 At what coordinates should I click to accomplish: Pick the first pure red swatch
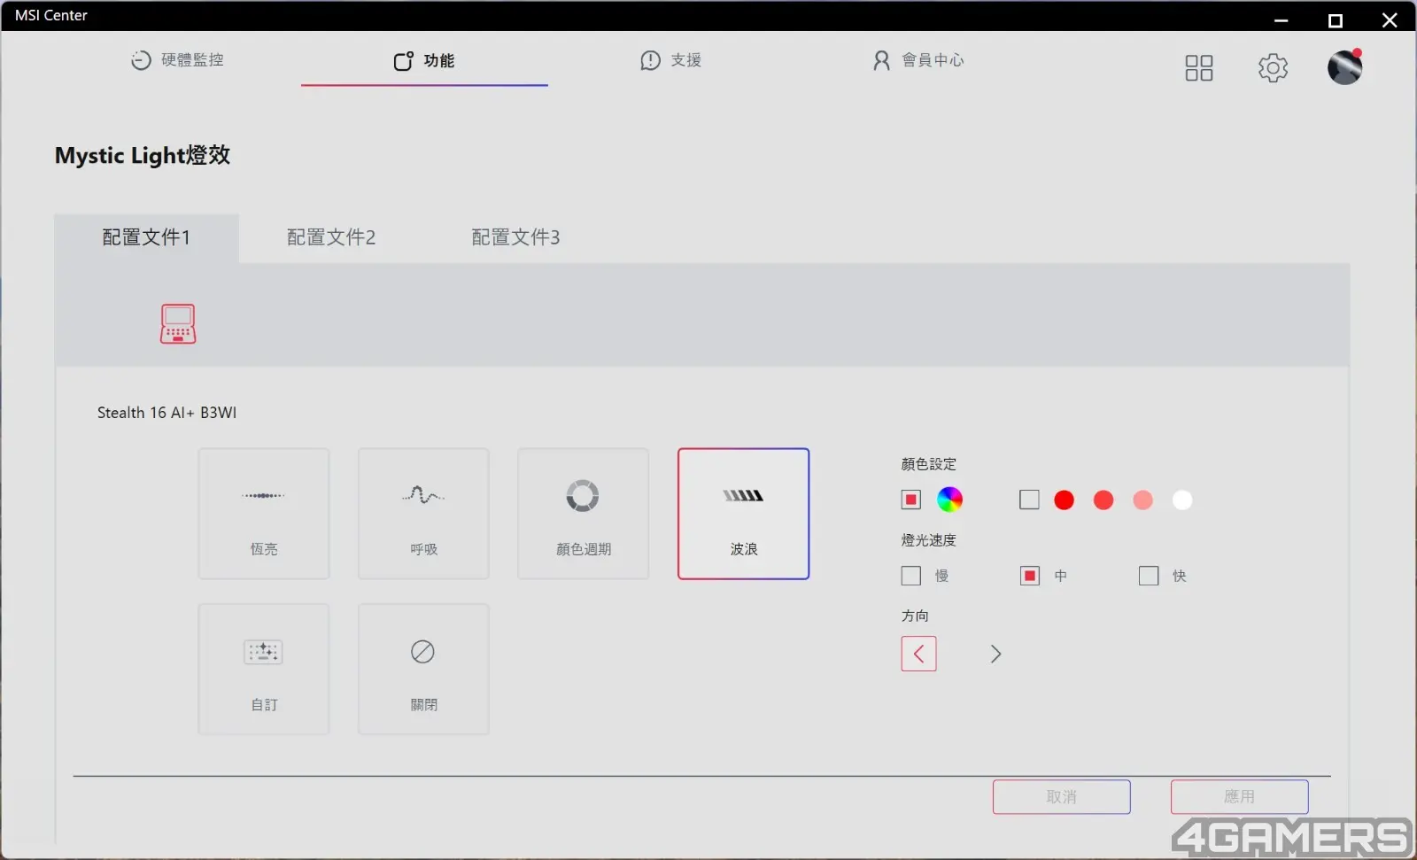click(x=1065, y=500)
